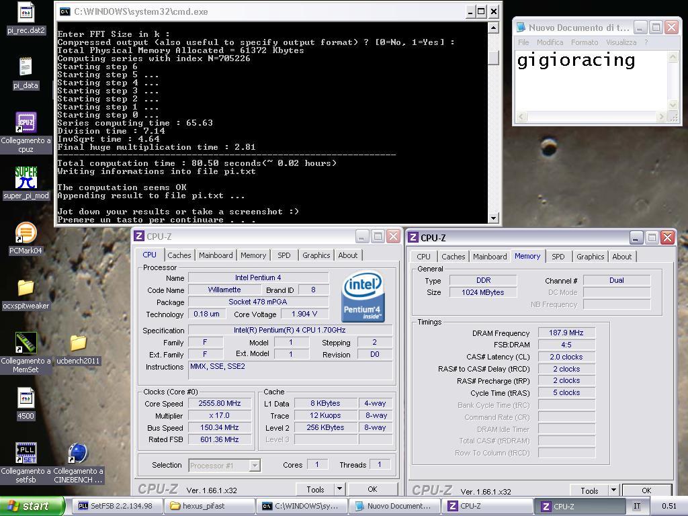Viewport: 688px width, 516px height.
Task: Click the DRAM Frequency 187.9 MHz value
Action: tap(566, 333)
